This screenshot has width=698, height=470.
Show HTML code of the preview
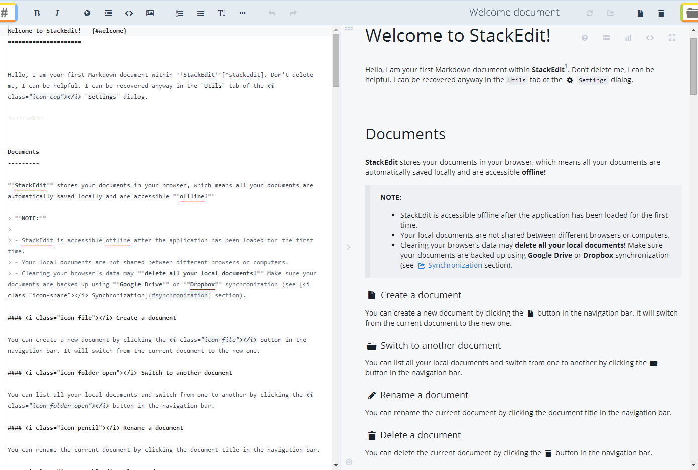pos(650,38)
